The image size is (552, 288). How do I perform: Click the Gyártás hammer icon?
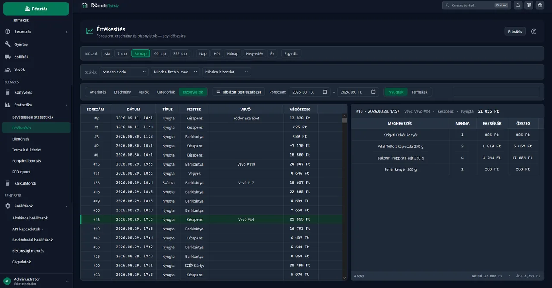point(8,44)
